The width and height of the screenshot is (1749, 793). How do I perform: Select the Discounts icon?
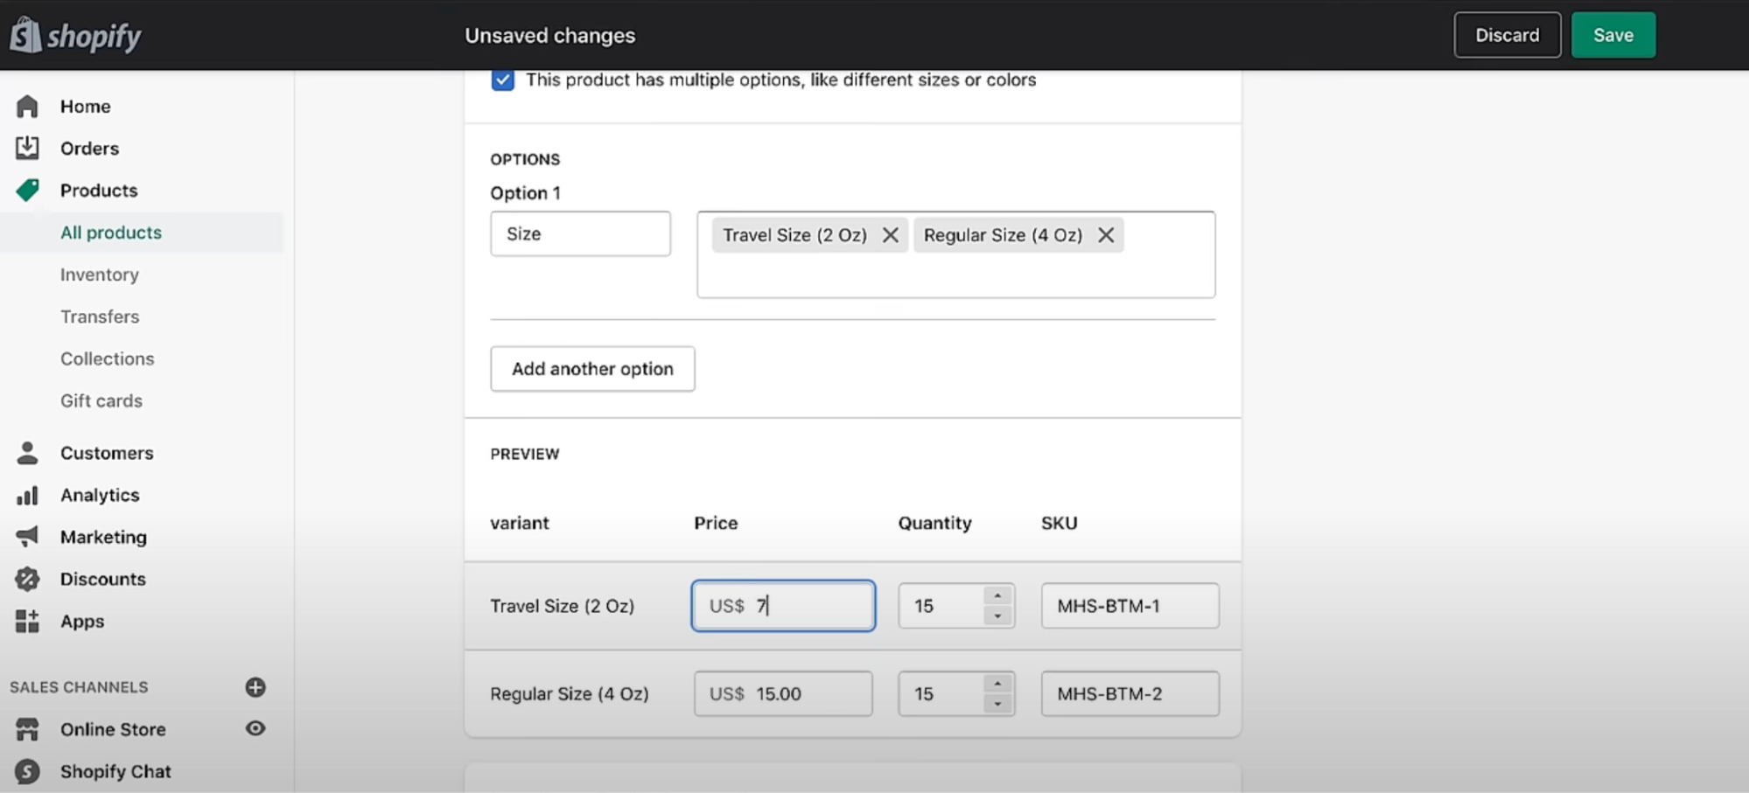(27, 578)
